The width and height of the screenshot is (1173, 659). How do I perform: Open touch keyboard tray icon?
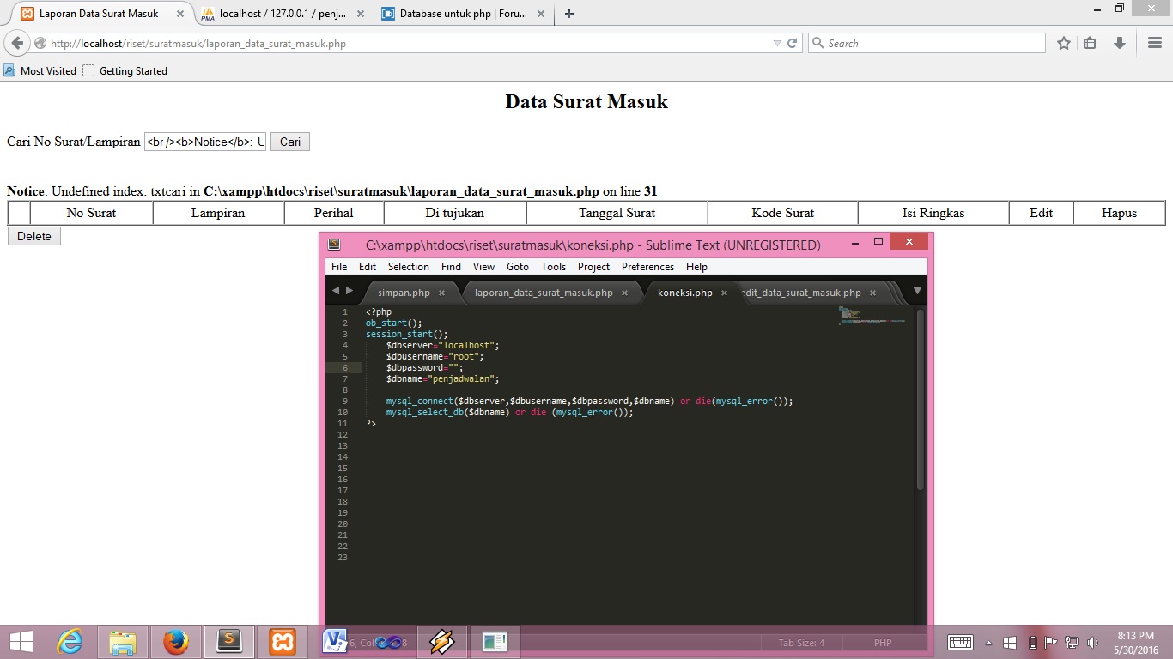pyautogui.click(x=959, y=643)
